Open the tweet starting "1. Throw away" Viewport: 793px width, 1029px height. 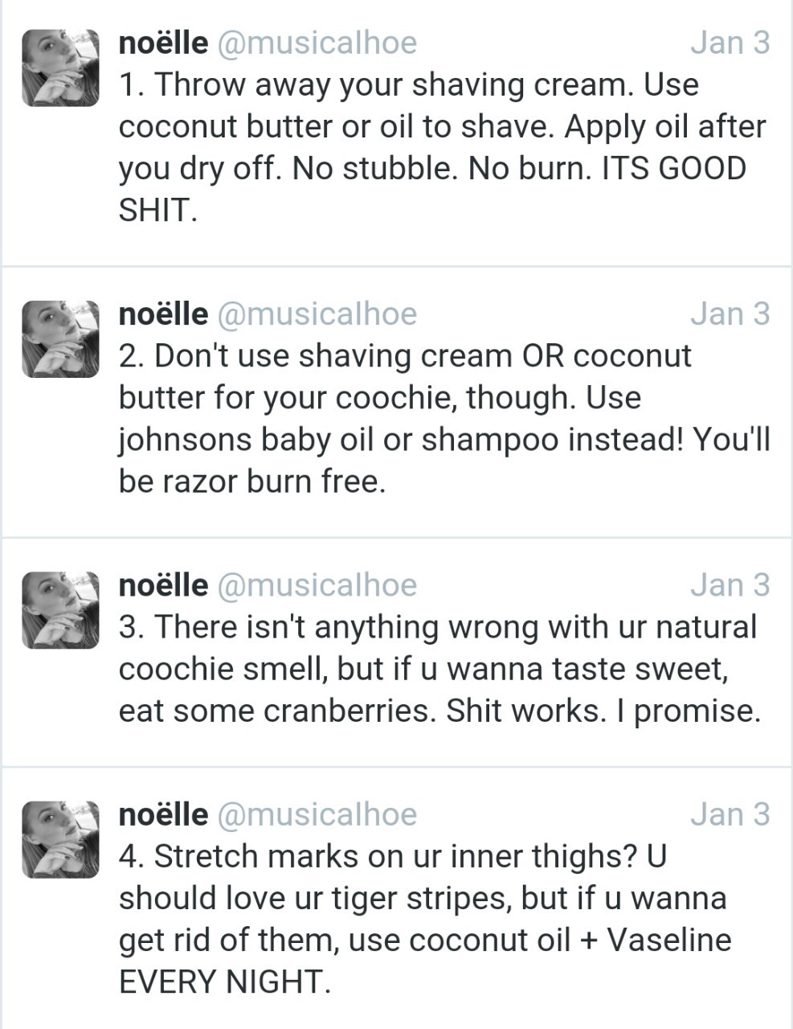coord(442,147)
